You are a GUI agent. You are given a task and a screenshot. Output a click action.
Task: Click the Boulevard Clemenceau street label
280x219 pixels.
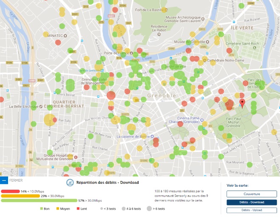[241, 139]
